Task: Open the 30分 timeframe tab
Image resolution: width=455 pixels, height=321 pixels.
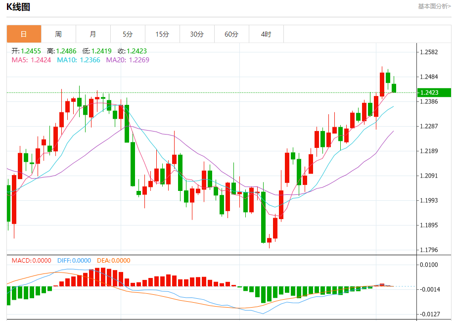Action: (x=197, y=34)
